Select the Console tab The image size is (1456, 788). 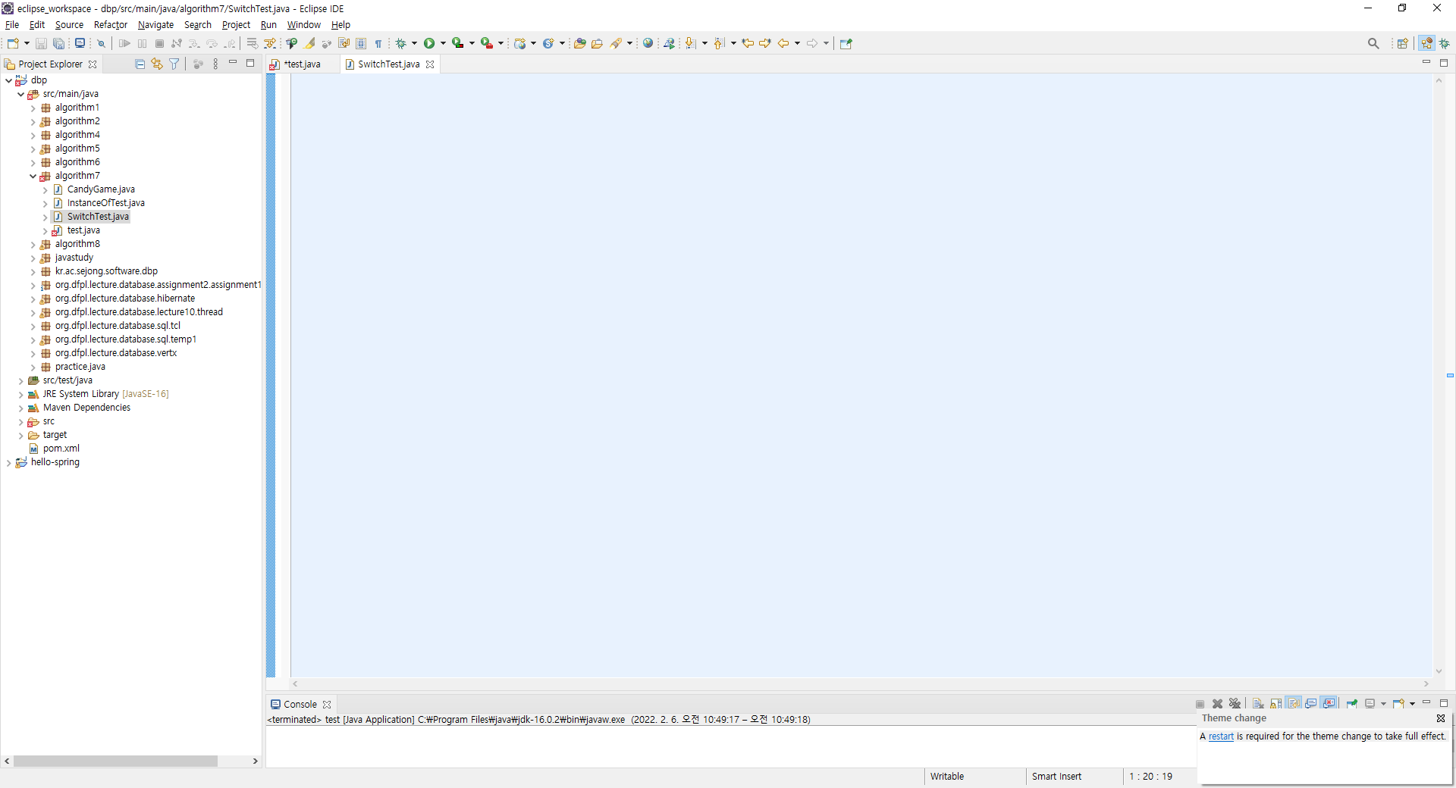click(x=300, y=704)
